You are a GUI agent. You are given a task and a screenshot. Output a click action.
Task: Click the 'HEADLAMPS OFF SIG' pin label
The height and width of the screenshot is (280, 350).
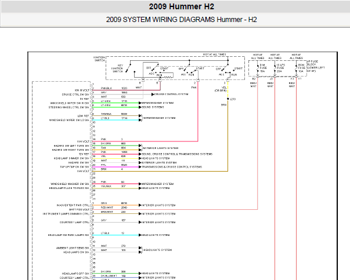click(x=75, y=274)
